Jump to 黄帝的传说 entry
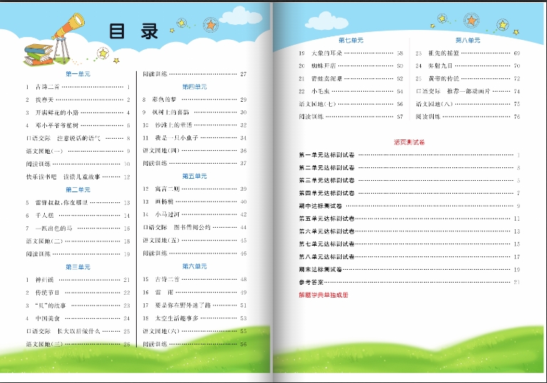 click(439, 78)
